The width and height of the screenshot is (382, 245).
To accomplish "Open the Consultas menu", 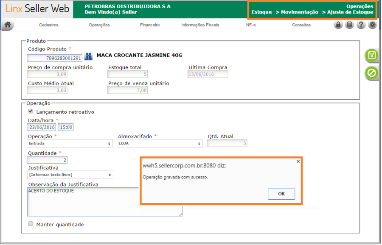I will 301,25.
